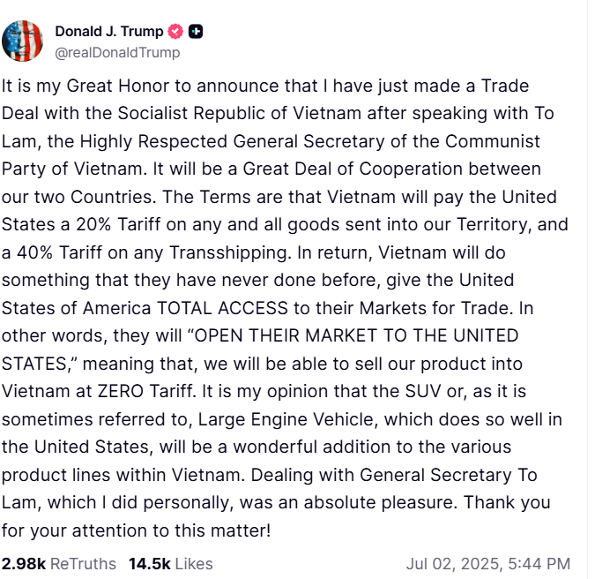Viewport: 595px width, 579px height.
Task: Open the Jul 02, 2025 timestamp
Action: [488, 564]
